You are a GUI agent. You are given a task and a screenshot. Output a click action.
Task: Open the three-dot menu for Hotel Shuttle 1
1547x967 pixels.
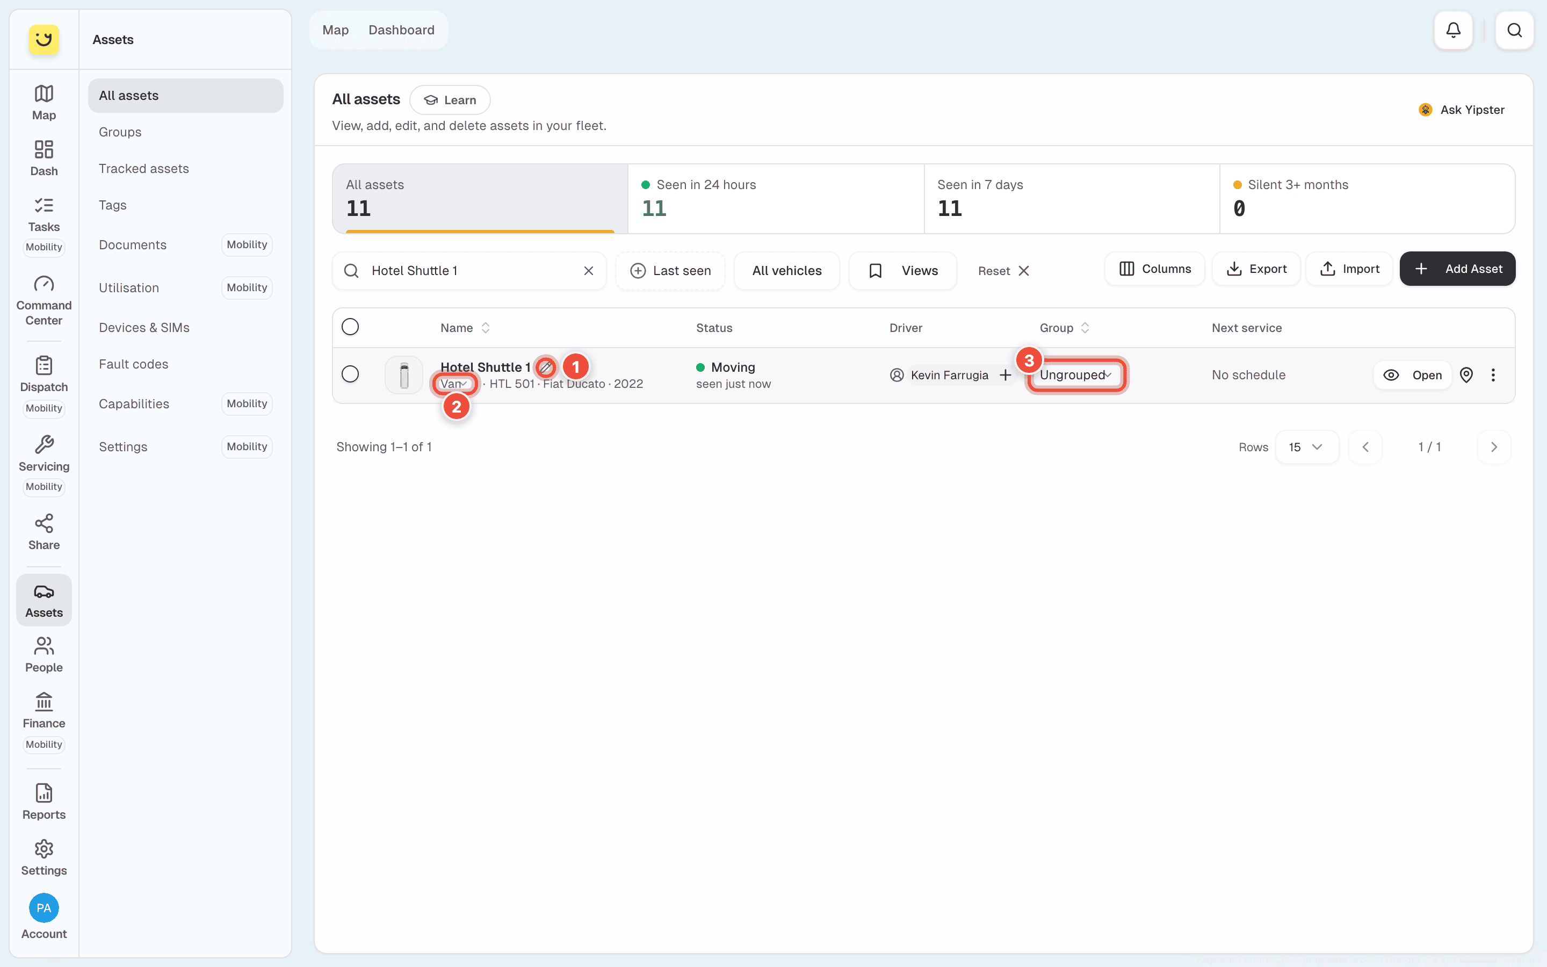[1493, 375]
